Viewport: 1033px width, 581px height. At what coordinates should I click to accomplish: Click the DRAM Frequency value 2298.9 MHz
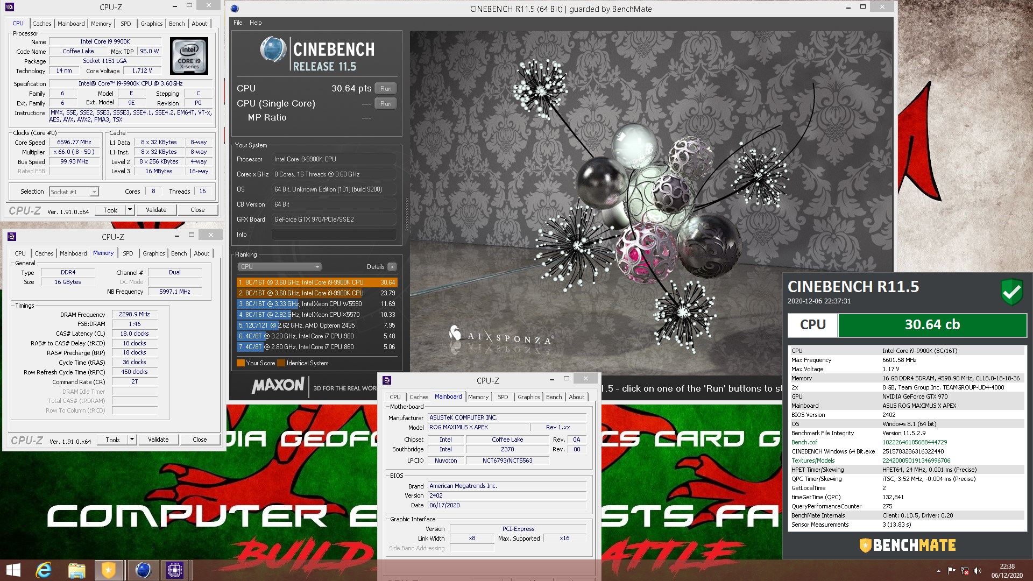(x=135, y=315)
